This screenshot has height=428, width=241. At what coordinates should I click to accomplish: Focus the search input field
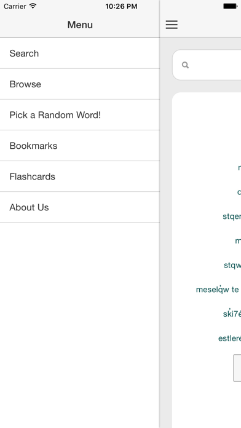pyautogui.click(x=207, y=65)
